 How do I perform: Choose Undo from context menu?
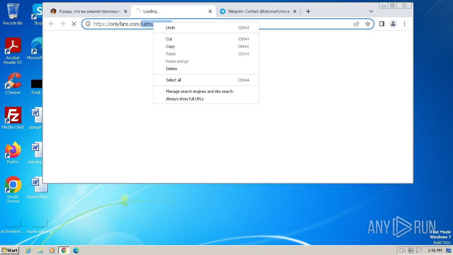pyautogui.click(x=206, y=28)
